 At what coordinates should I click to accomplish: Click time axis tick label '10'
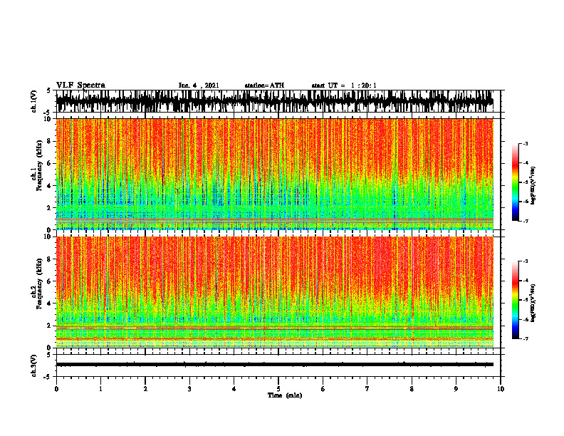point(501,389)
